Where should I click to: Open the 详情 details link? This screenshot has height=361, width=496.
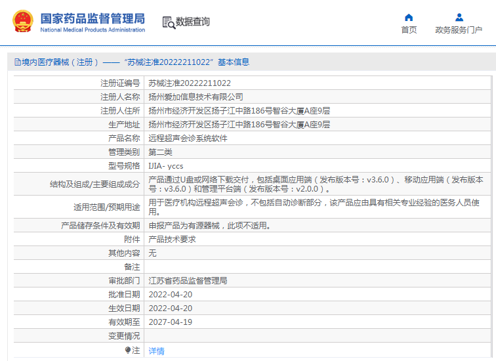(x=157, y=351)
